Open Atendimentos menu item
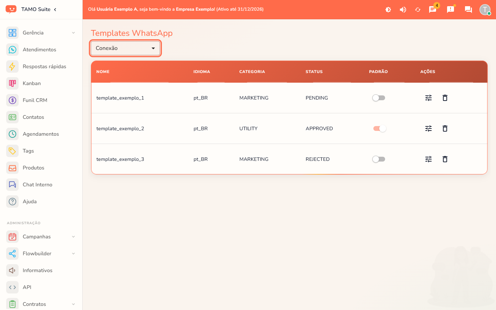 click(41, 50)
